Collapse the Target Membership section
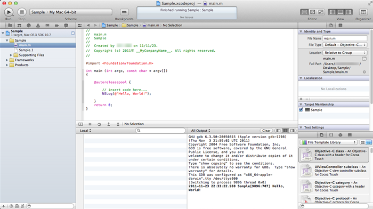The image size is (373, 209). tap(301, 104)
